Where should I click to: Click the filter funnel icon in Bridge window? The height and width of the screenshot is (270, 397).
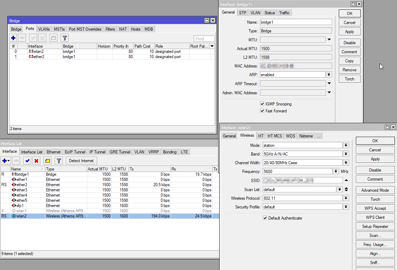(64, 38)
